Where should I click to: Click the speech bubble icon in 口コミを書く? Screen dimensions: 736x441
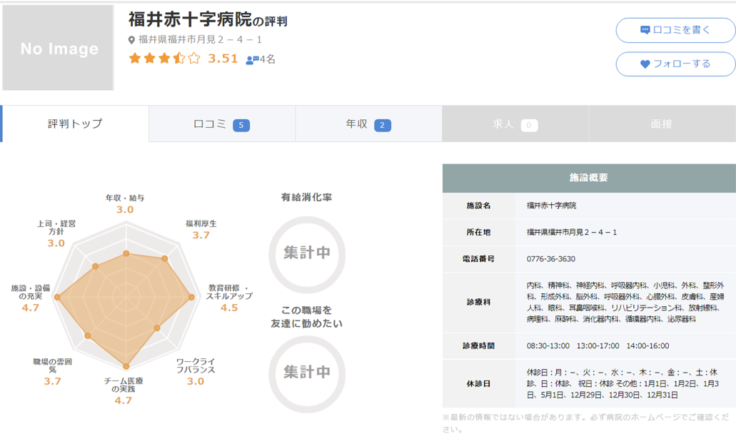tap(645, 30)
